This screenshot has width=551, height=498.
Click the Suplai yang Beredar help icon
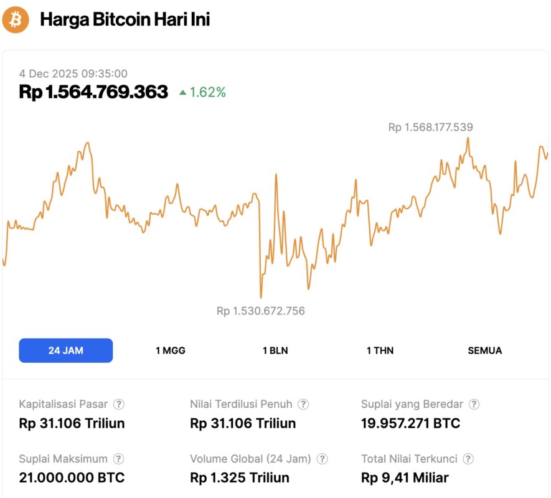[474, 404]
